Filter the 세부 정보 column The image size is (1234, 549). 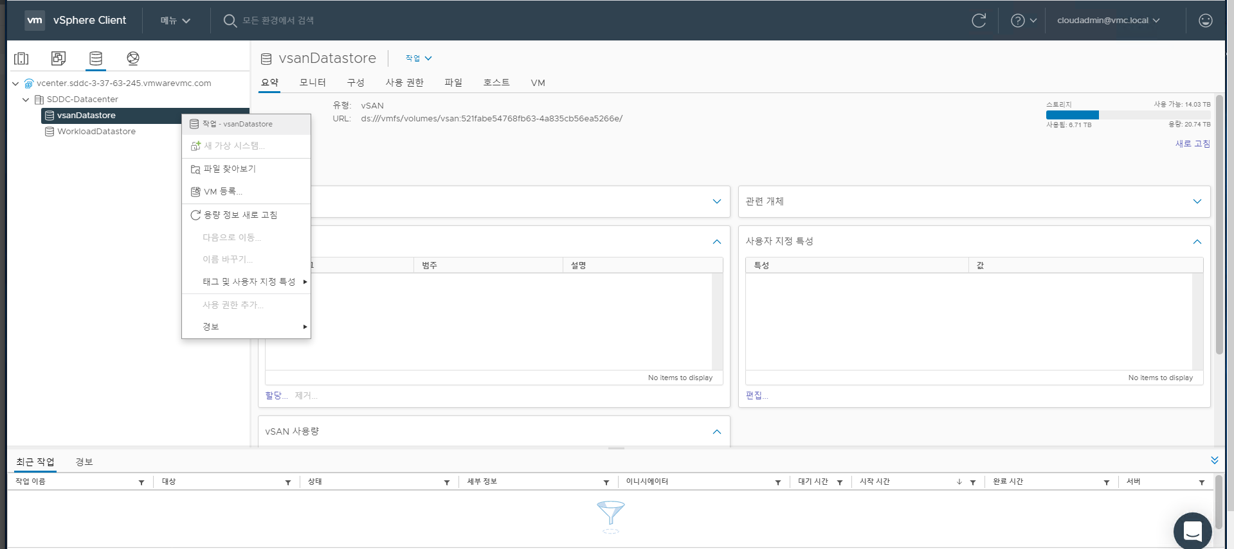click(606, 482)
